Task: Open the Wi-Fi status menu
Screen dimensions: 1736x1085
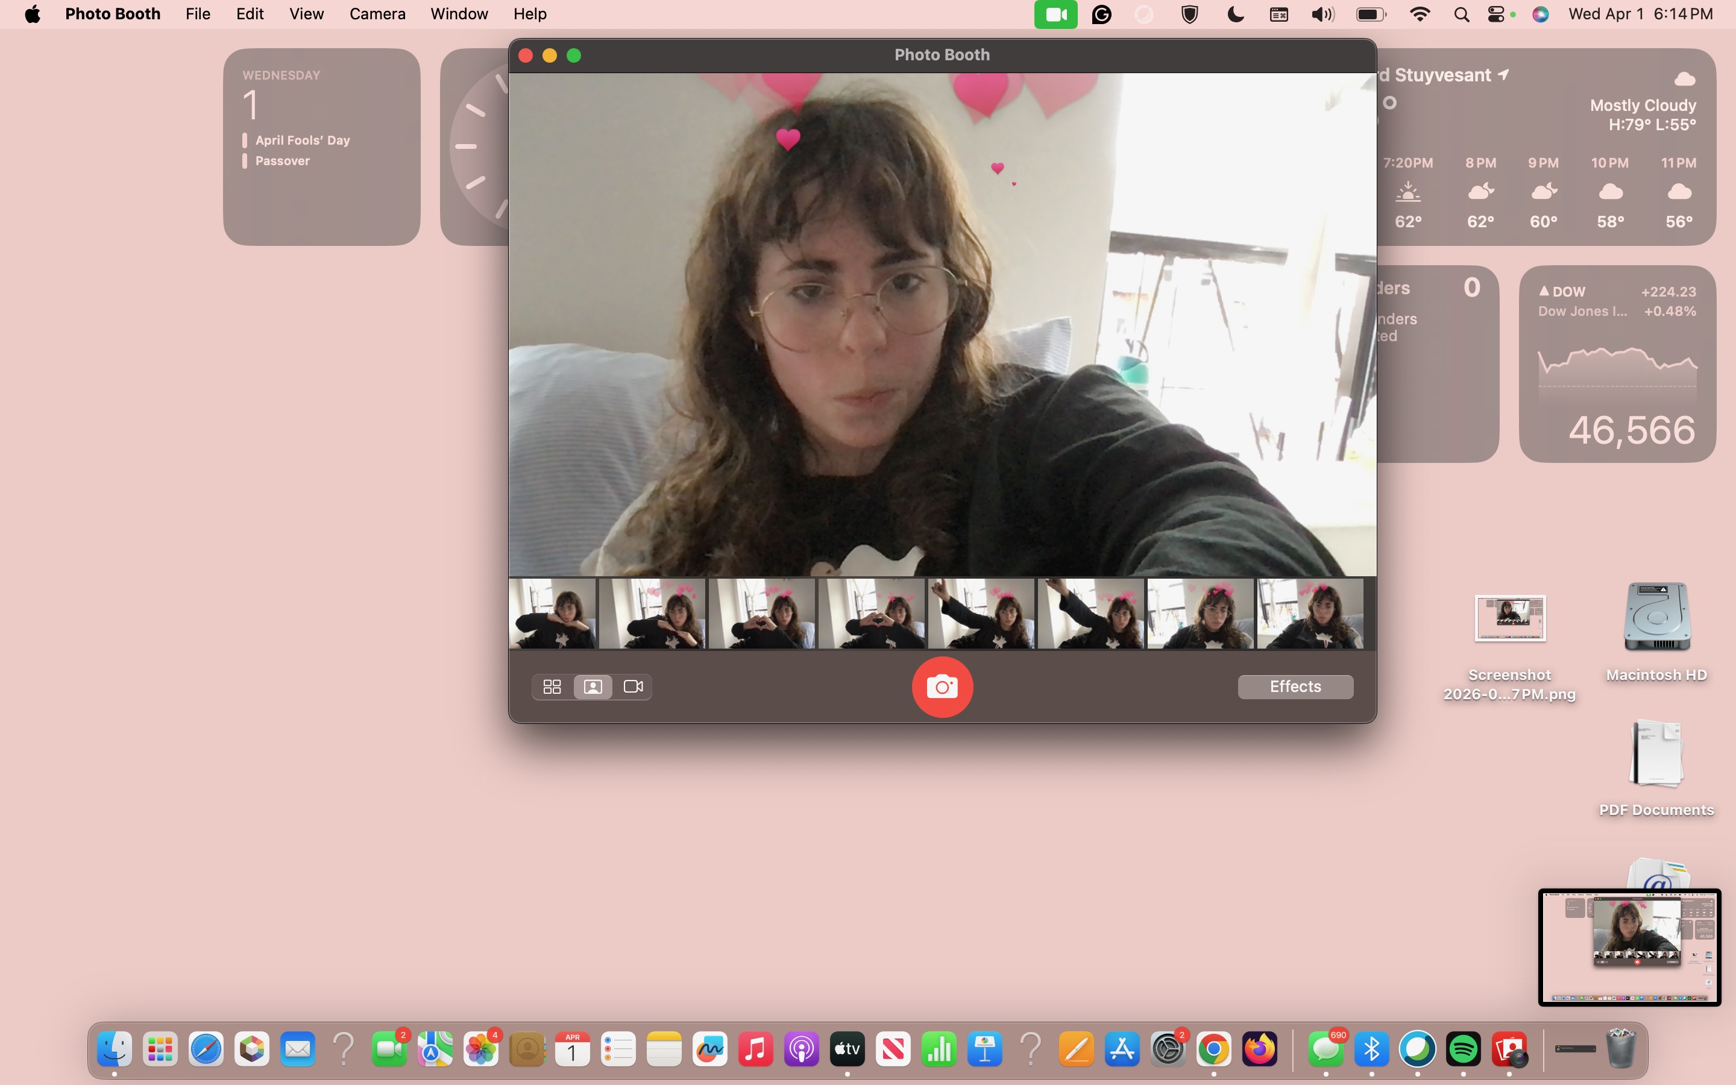Action: [1420, 14]
